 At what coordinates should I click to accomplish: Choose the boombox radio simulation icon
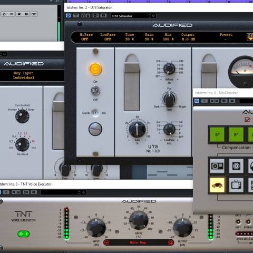click(x=217, y=166)
